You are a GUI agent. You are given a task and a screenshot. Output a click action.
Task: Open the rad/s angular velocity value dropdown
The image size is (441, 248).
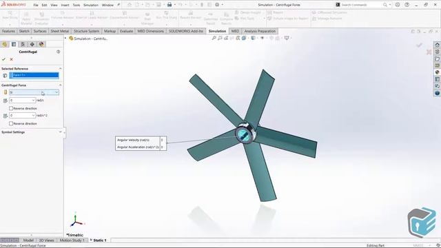[x=33, y=101]
